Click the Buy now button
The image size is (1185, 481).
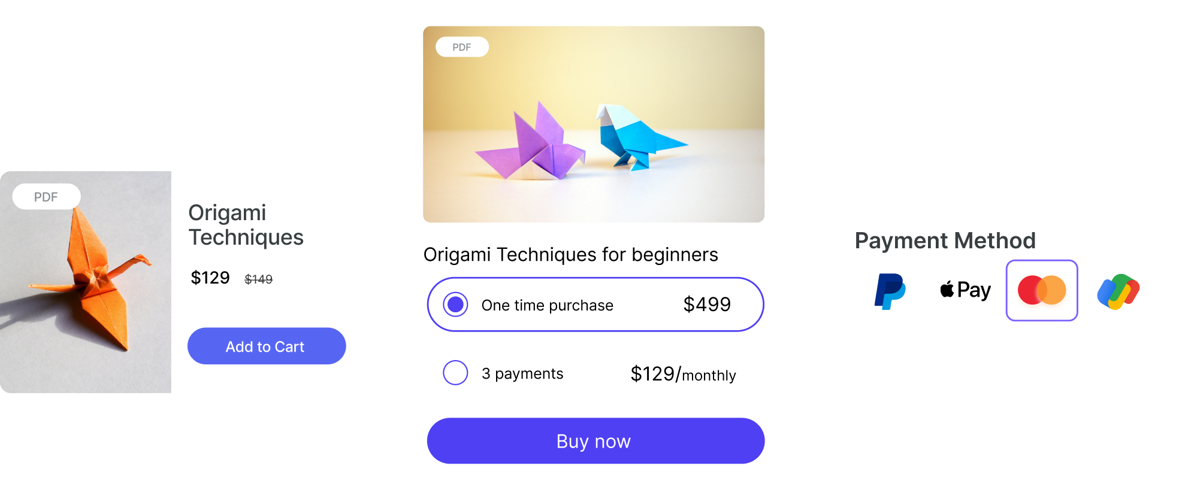tap(595, 441)
